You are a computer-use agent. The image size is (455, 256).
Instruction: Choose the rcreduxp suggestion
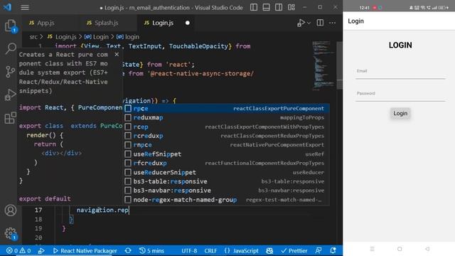[226, 136]
